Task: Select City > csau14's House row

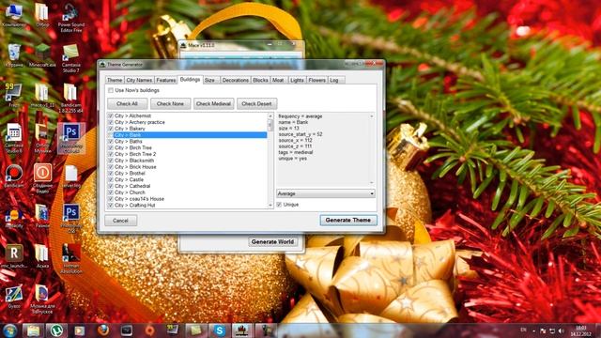Action: pos(188,199)
